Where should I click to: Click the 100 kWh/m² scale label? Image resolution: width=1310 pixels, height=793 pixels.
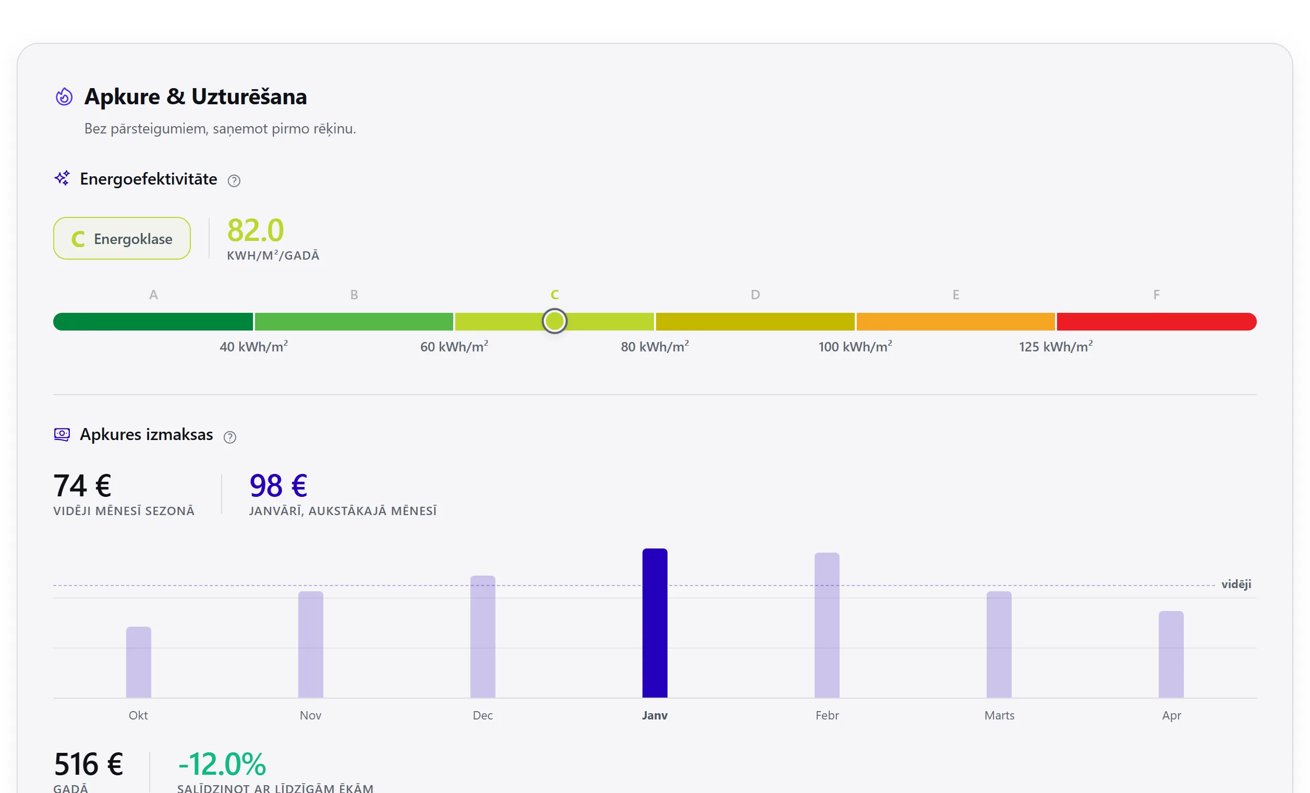point(855,347)
